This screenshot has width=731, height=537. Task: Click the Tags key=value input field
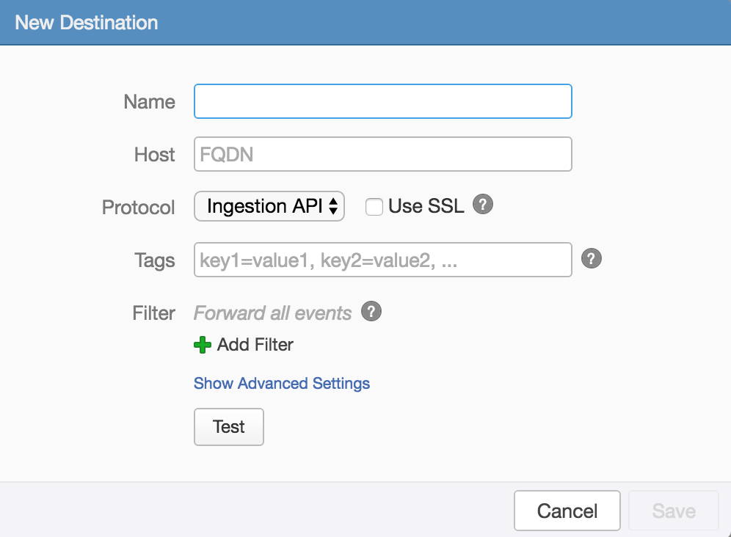coord(382,260)
